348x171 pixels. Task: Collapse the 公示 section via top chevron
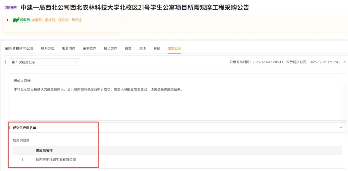pos(345,62)
